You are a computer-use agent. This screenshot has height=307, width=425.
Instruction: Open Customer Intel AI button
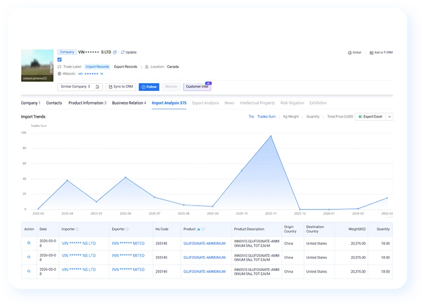coord(197,86)
